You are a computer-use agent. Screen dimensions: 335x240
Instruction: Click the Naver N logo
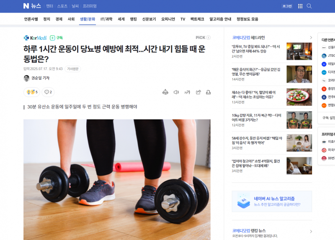click(x=26, y=6)
